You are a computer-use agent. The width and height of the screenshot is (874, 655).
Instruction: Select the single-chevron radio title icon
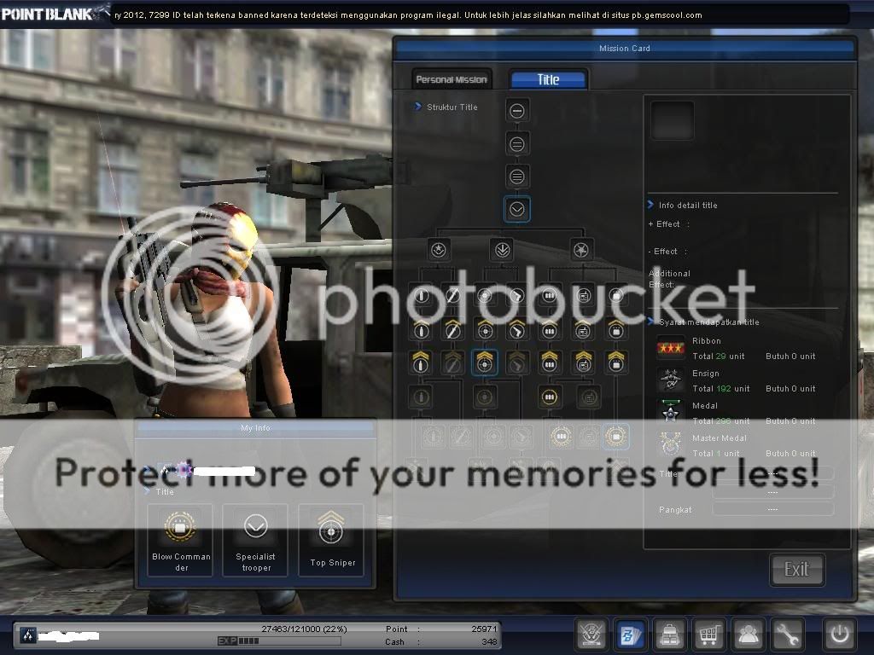click(x=583, y=330)
